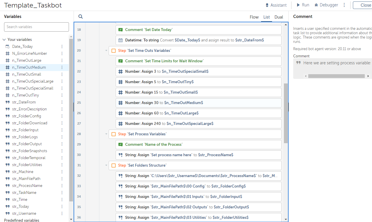Collapse the "Your variables" section

[x=4, y=40]
